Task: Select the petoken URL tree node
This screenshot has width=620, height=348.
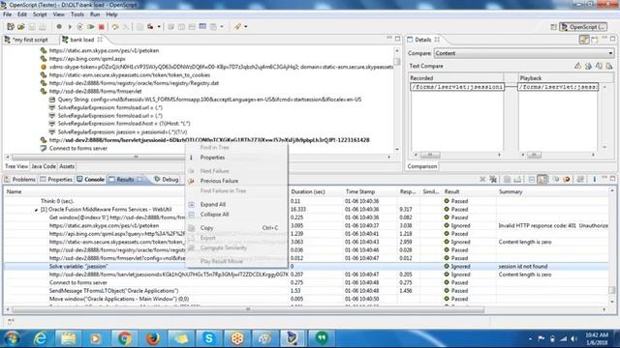Action: [x=104, y=51]
